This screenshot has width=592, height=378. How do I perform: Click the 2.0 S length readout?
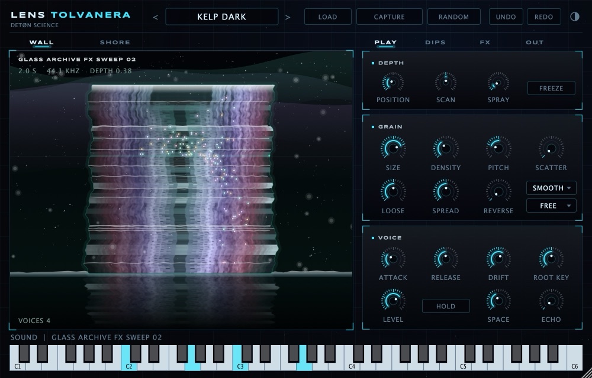pos(28,71)
